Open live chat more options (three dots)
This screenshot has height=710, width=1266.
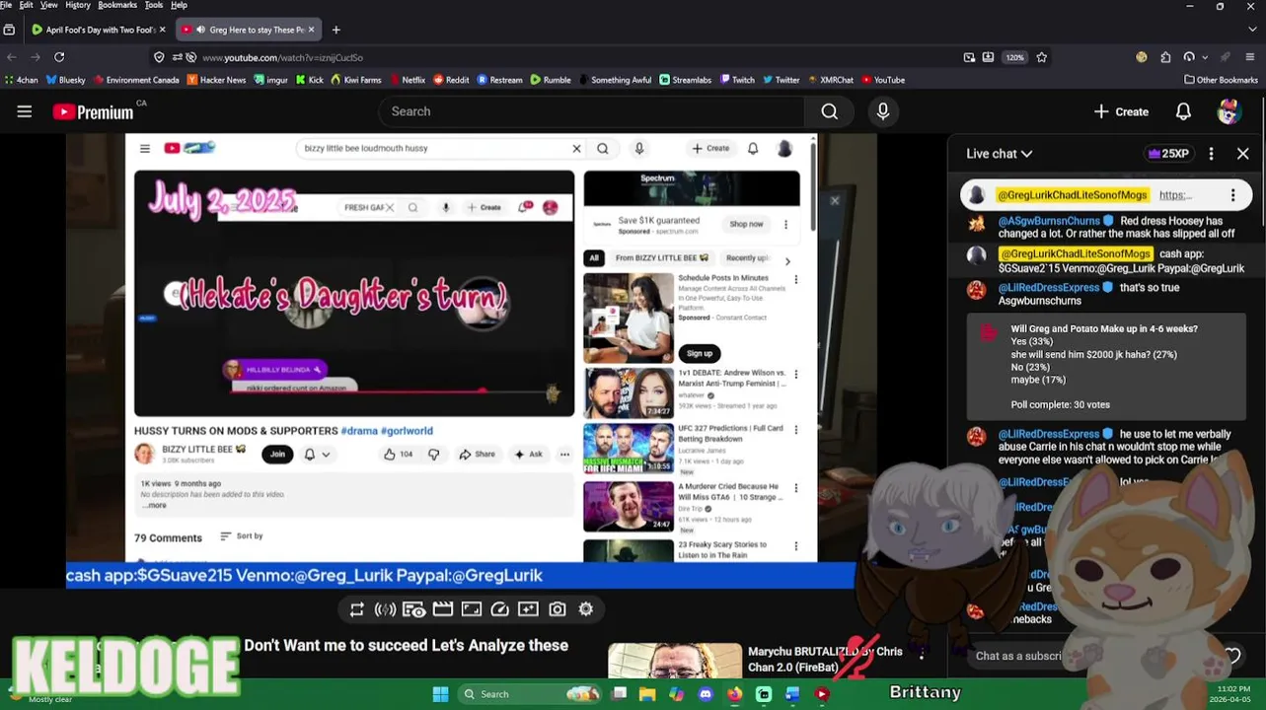(1212, 154)
